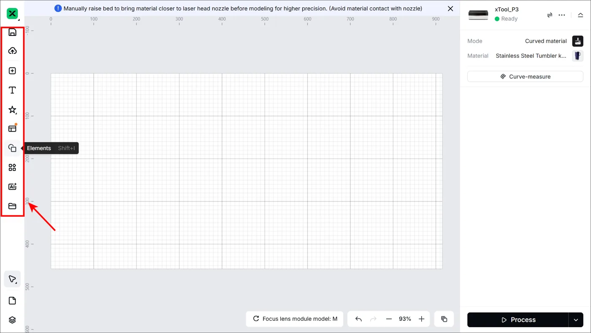Click the Stainless Steel Tumbler material name

[531, 56]
